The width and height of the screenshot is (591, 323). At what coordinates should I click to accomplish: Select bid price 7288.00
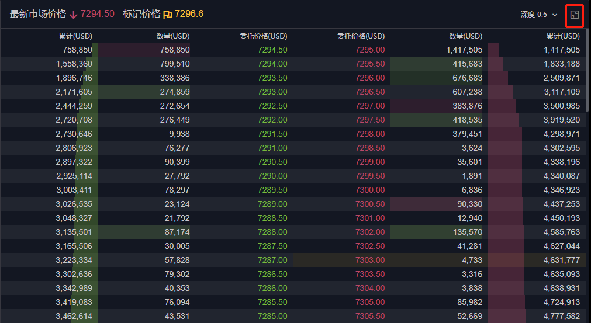[272, 232]
